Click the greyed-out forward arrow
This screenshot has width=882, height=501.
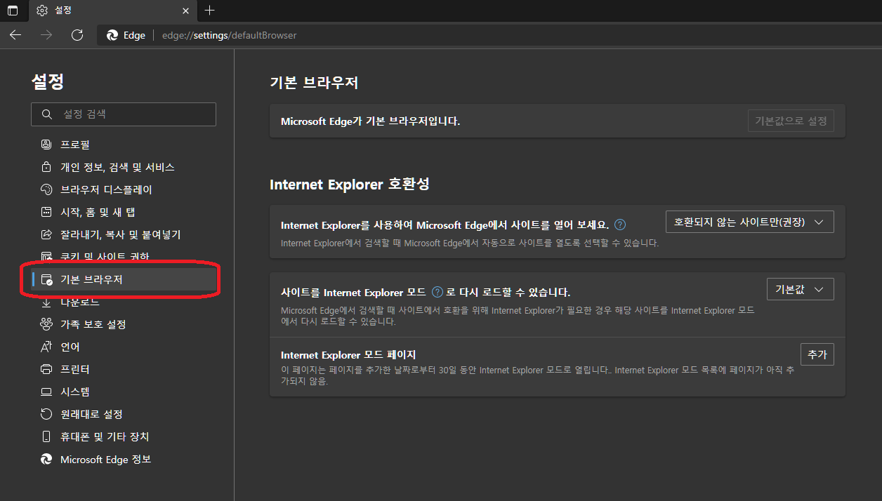pyautogui.click(x=46, y=35)
